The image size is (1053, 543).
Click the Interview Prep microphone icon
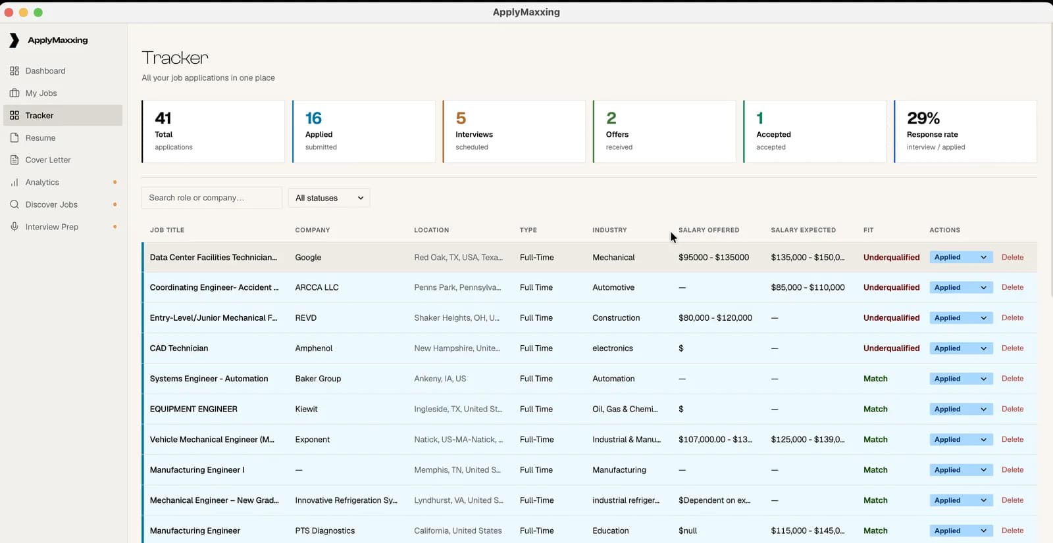pos(14,227)
